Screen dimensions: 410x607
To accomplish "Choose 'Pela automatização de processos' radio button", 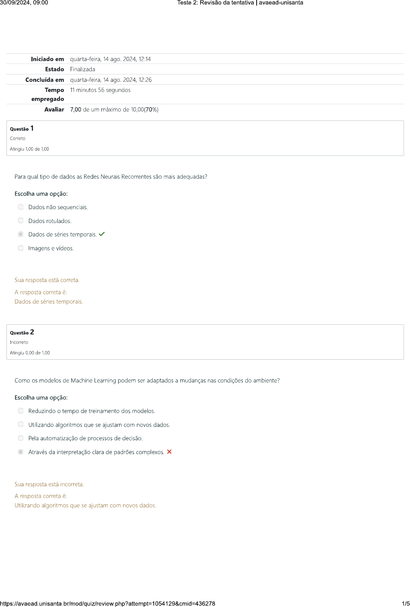I will (x=21, y=438).
